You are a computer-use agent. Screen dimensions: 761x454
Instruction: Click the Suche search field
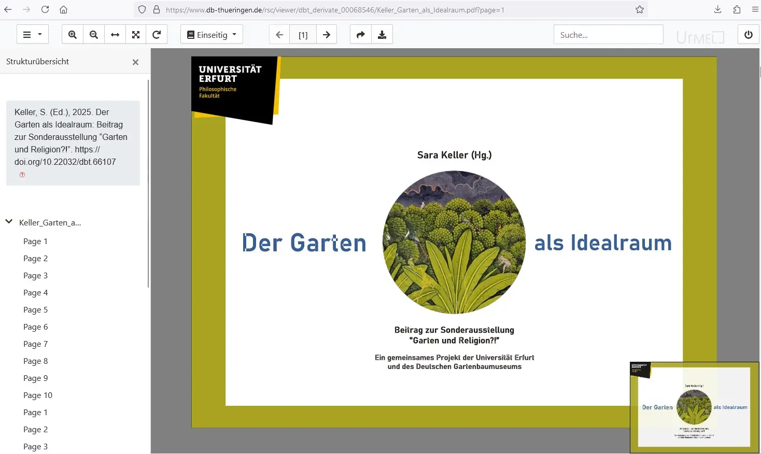tap(608, 35)
